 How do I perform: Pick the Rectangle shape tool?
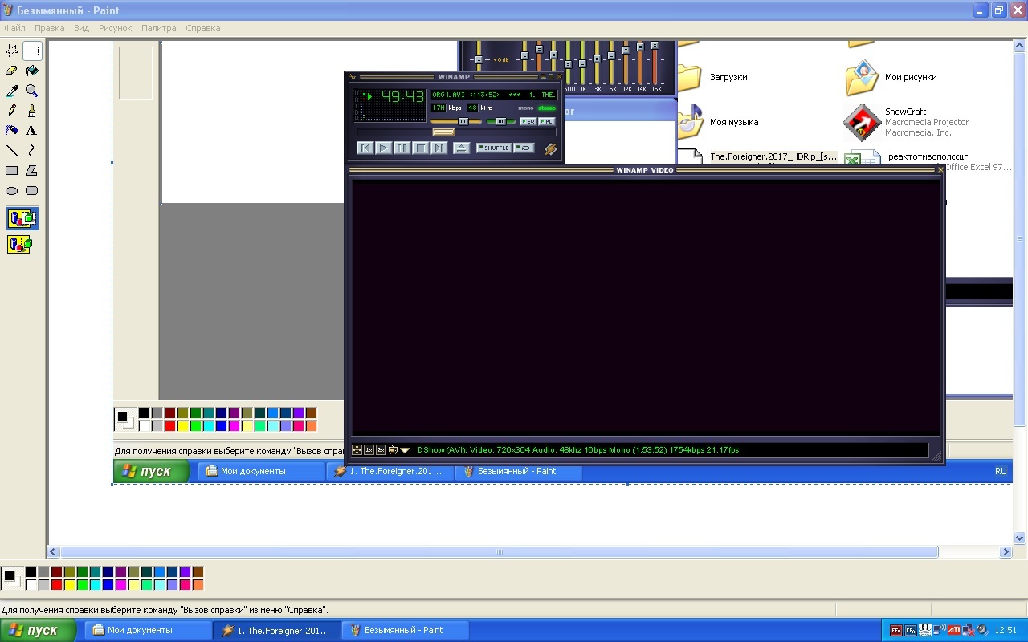12,171
